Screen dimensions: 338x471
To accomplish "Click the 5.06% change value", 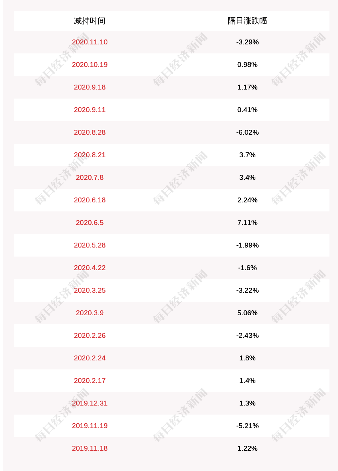I will [x=247, y=313].
